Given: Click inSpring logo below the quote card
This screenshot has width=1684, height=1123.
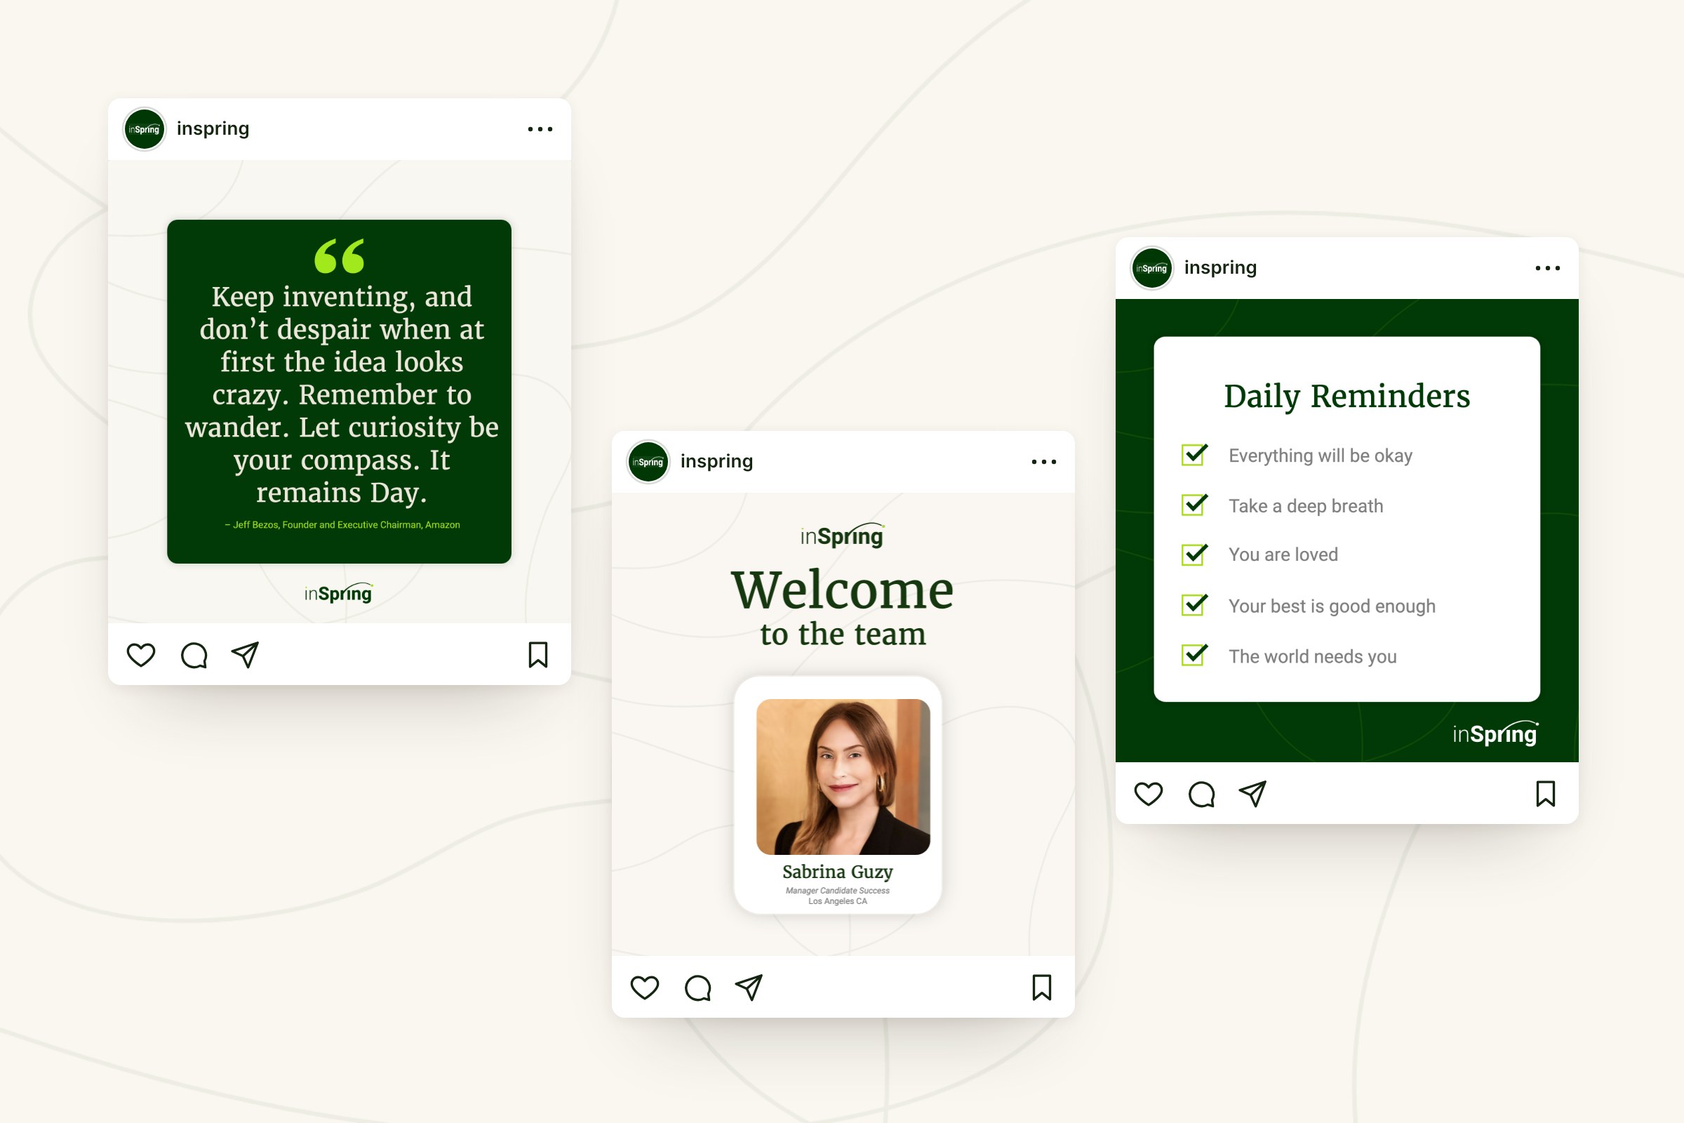Looking at the screenshot, I should pyautogui.click(x=339, y=592).
